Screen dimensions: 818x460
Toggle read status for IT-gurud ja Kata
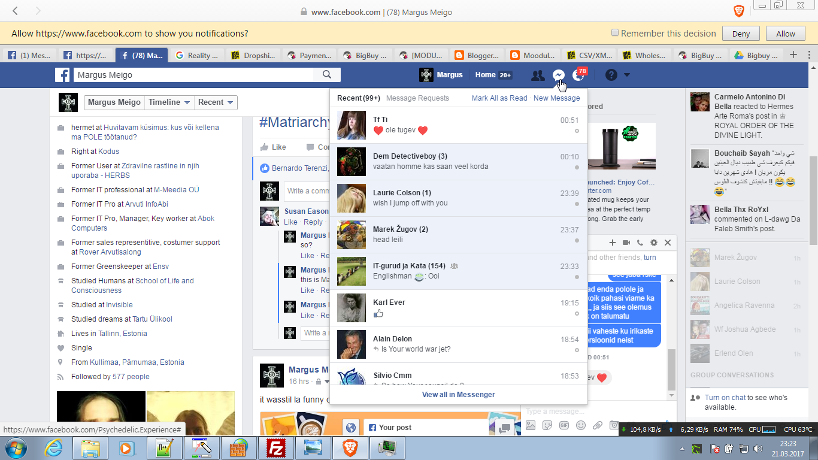point(577,277)
